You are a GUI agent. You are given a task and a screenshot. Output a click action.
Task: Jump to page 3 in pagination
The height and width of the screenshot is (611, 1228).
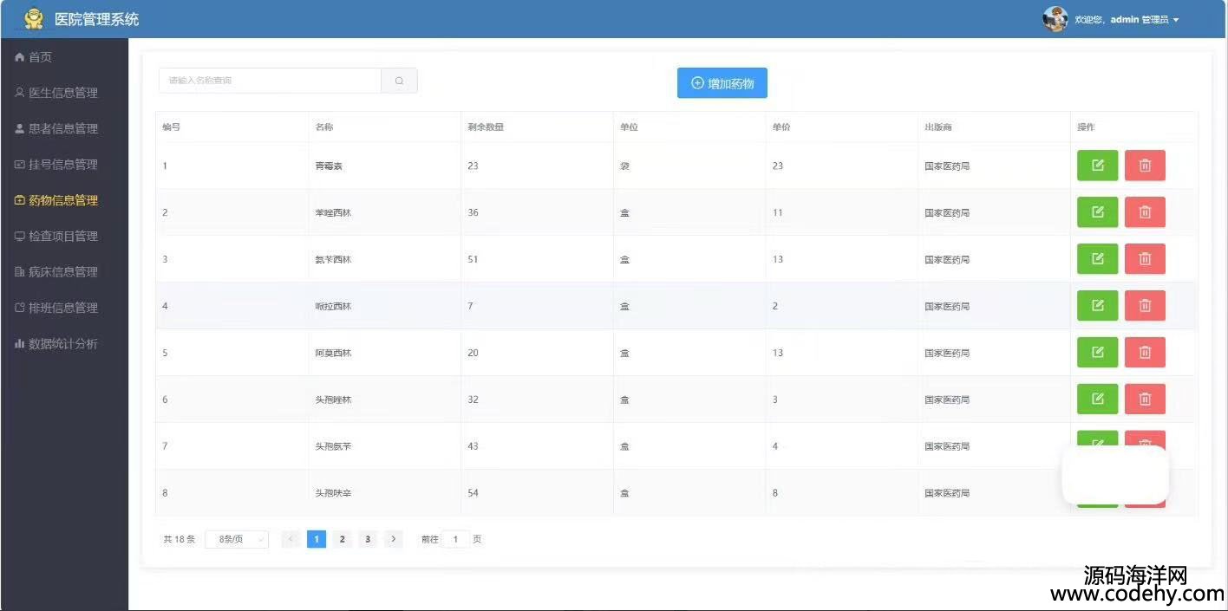pos(368,539)
